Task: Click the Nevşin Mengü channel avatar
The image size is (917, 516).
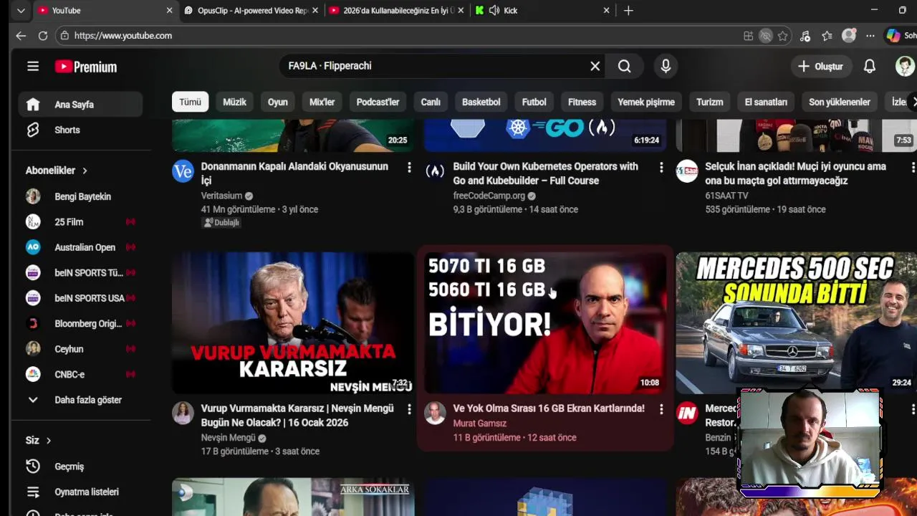Action: coord(183,413)
